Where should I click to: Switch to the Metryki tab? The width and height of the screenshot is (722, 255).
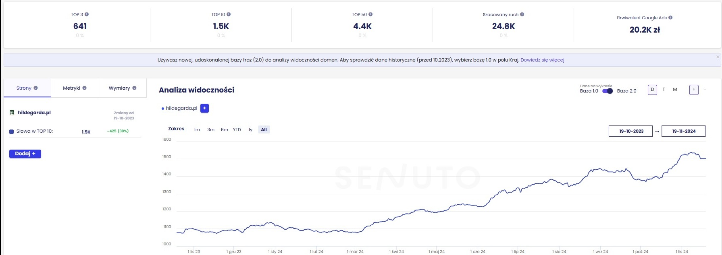(75, 88)
